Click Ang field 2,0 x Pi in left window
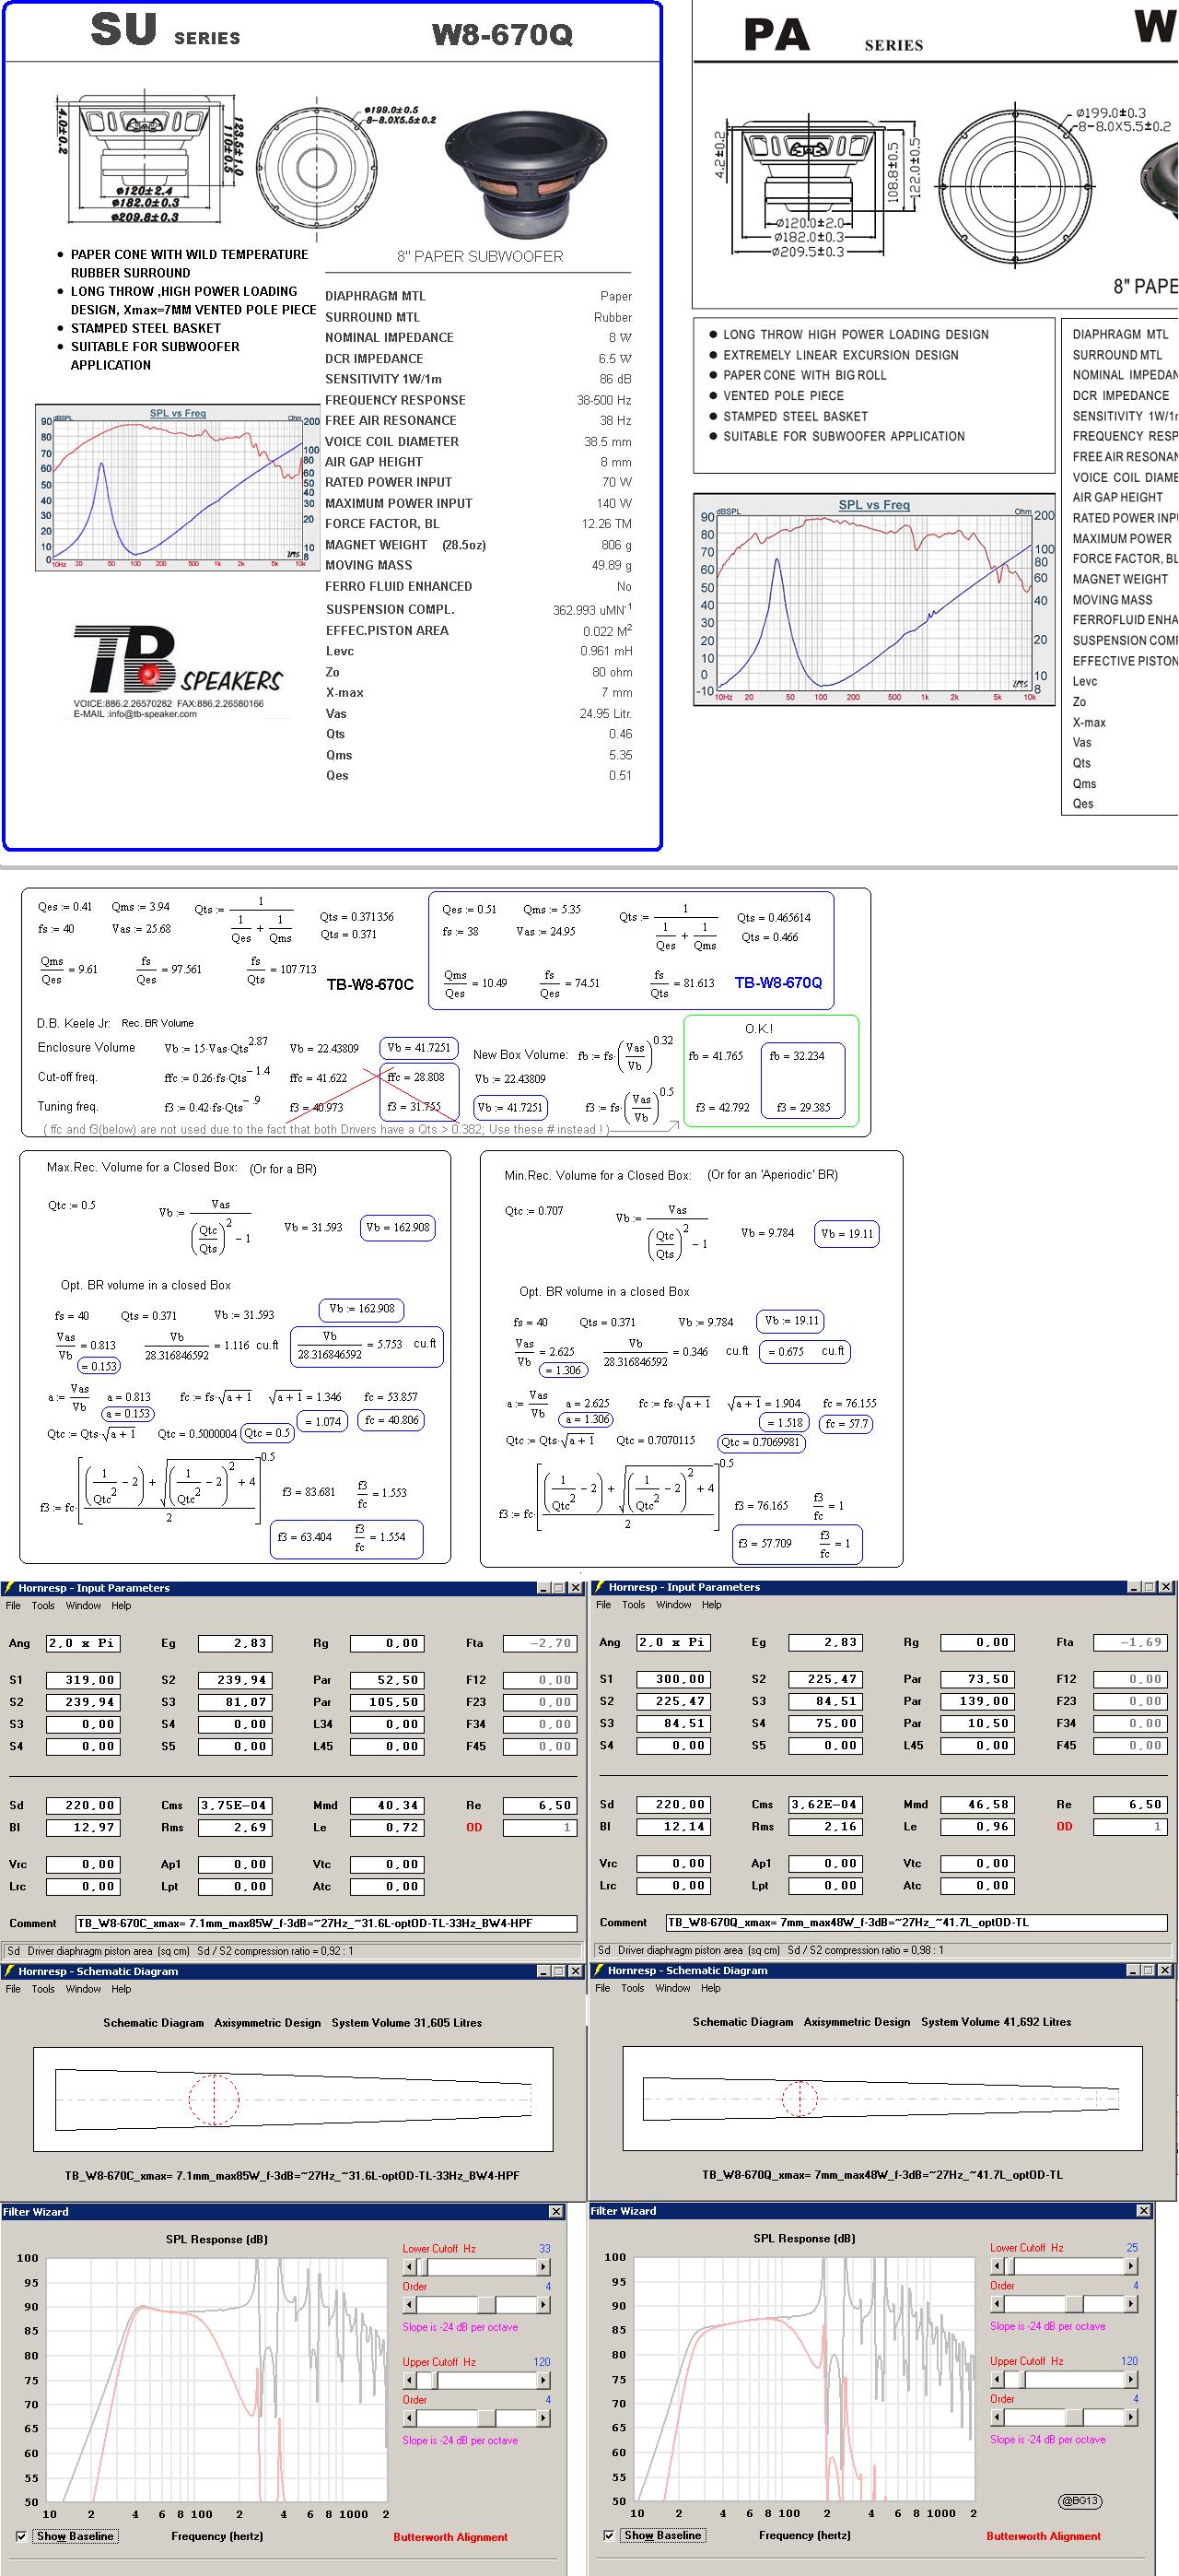The height and width of the screenshot is (2576, 1179). tap(84, 1643)
